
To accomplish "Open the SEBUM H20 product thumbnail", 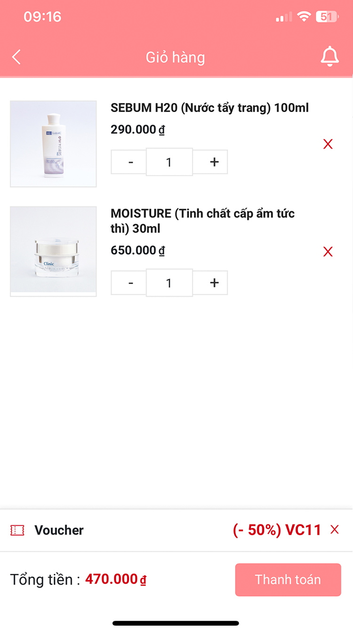I will (53, 144).
